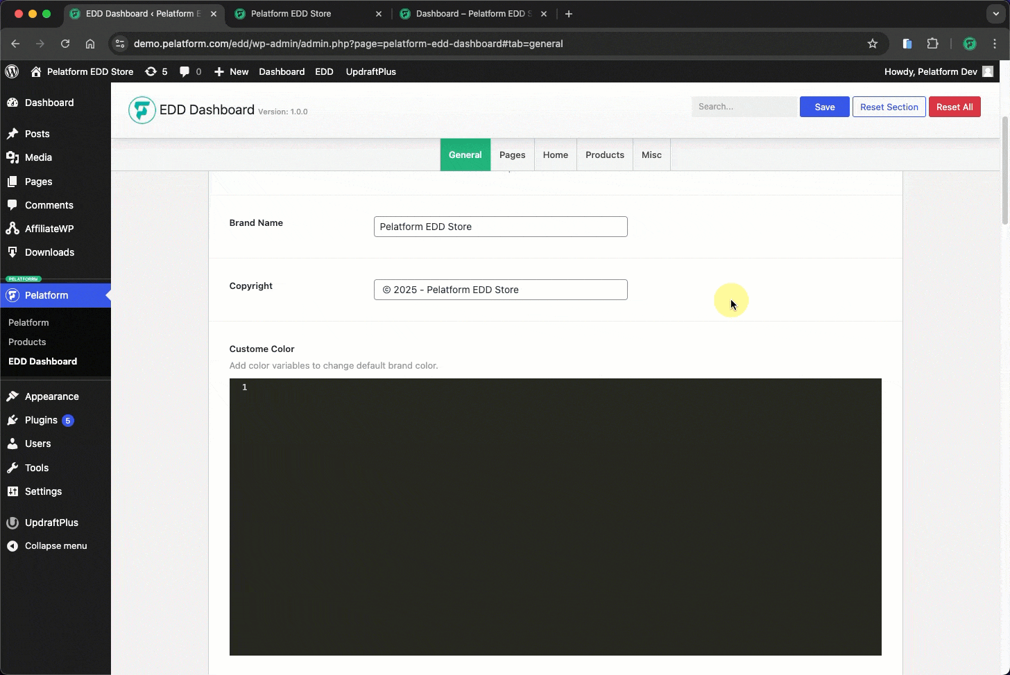
Task: Click Reset All button
Action: click(955, 107)
